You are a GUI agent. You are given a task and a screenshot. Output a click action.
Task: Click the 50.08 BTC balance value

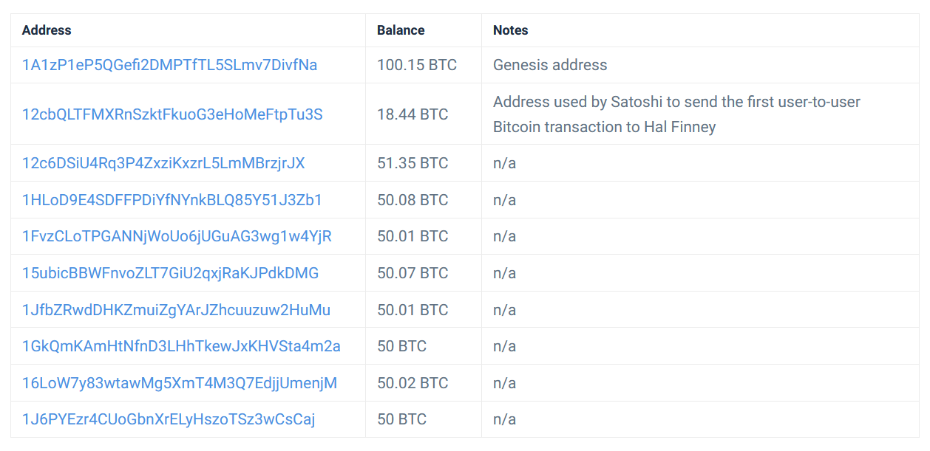tap(413, 200)
